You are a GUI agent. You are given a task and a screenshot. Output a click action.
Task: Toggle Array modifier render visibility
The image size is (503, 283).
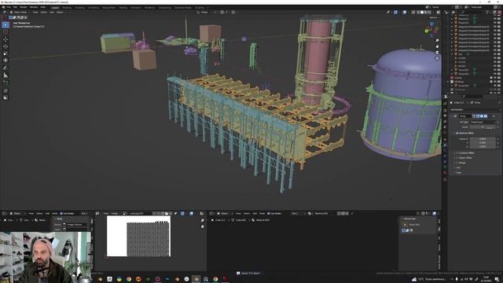(x=486, y=116)
